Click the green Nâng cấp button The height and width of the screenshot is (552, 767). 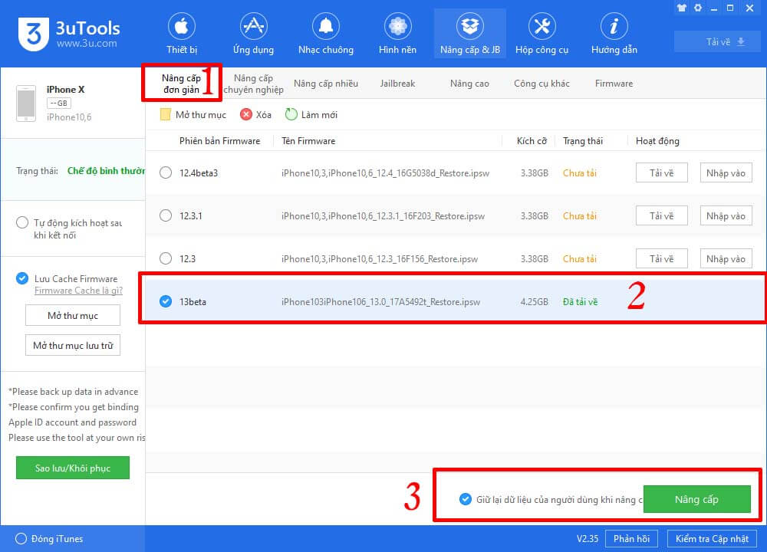click(x=696, y=499)
